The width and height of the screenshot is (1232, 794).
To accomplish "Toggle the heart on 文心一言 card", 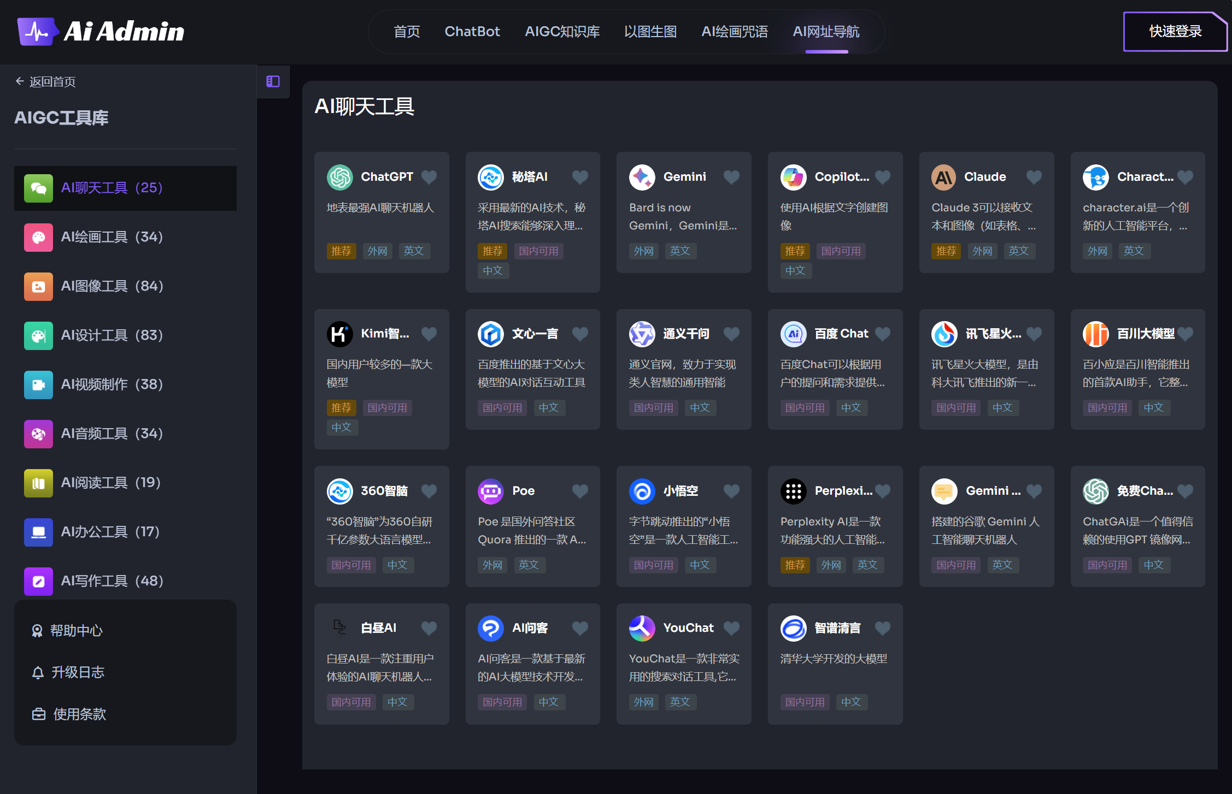I will coord(580,334).
